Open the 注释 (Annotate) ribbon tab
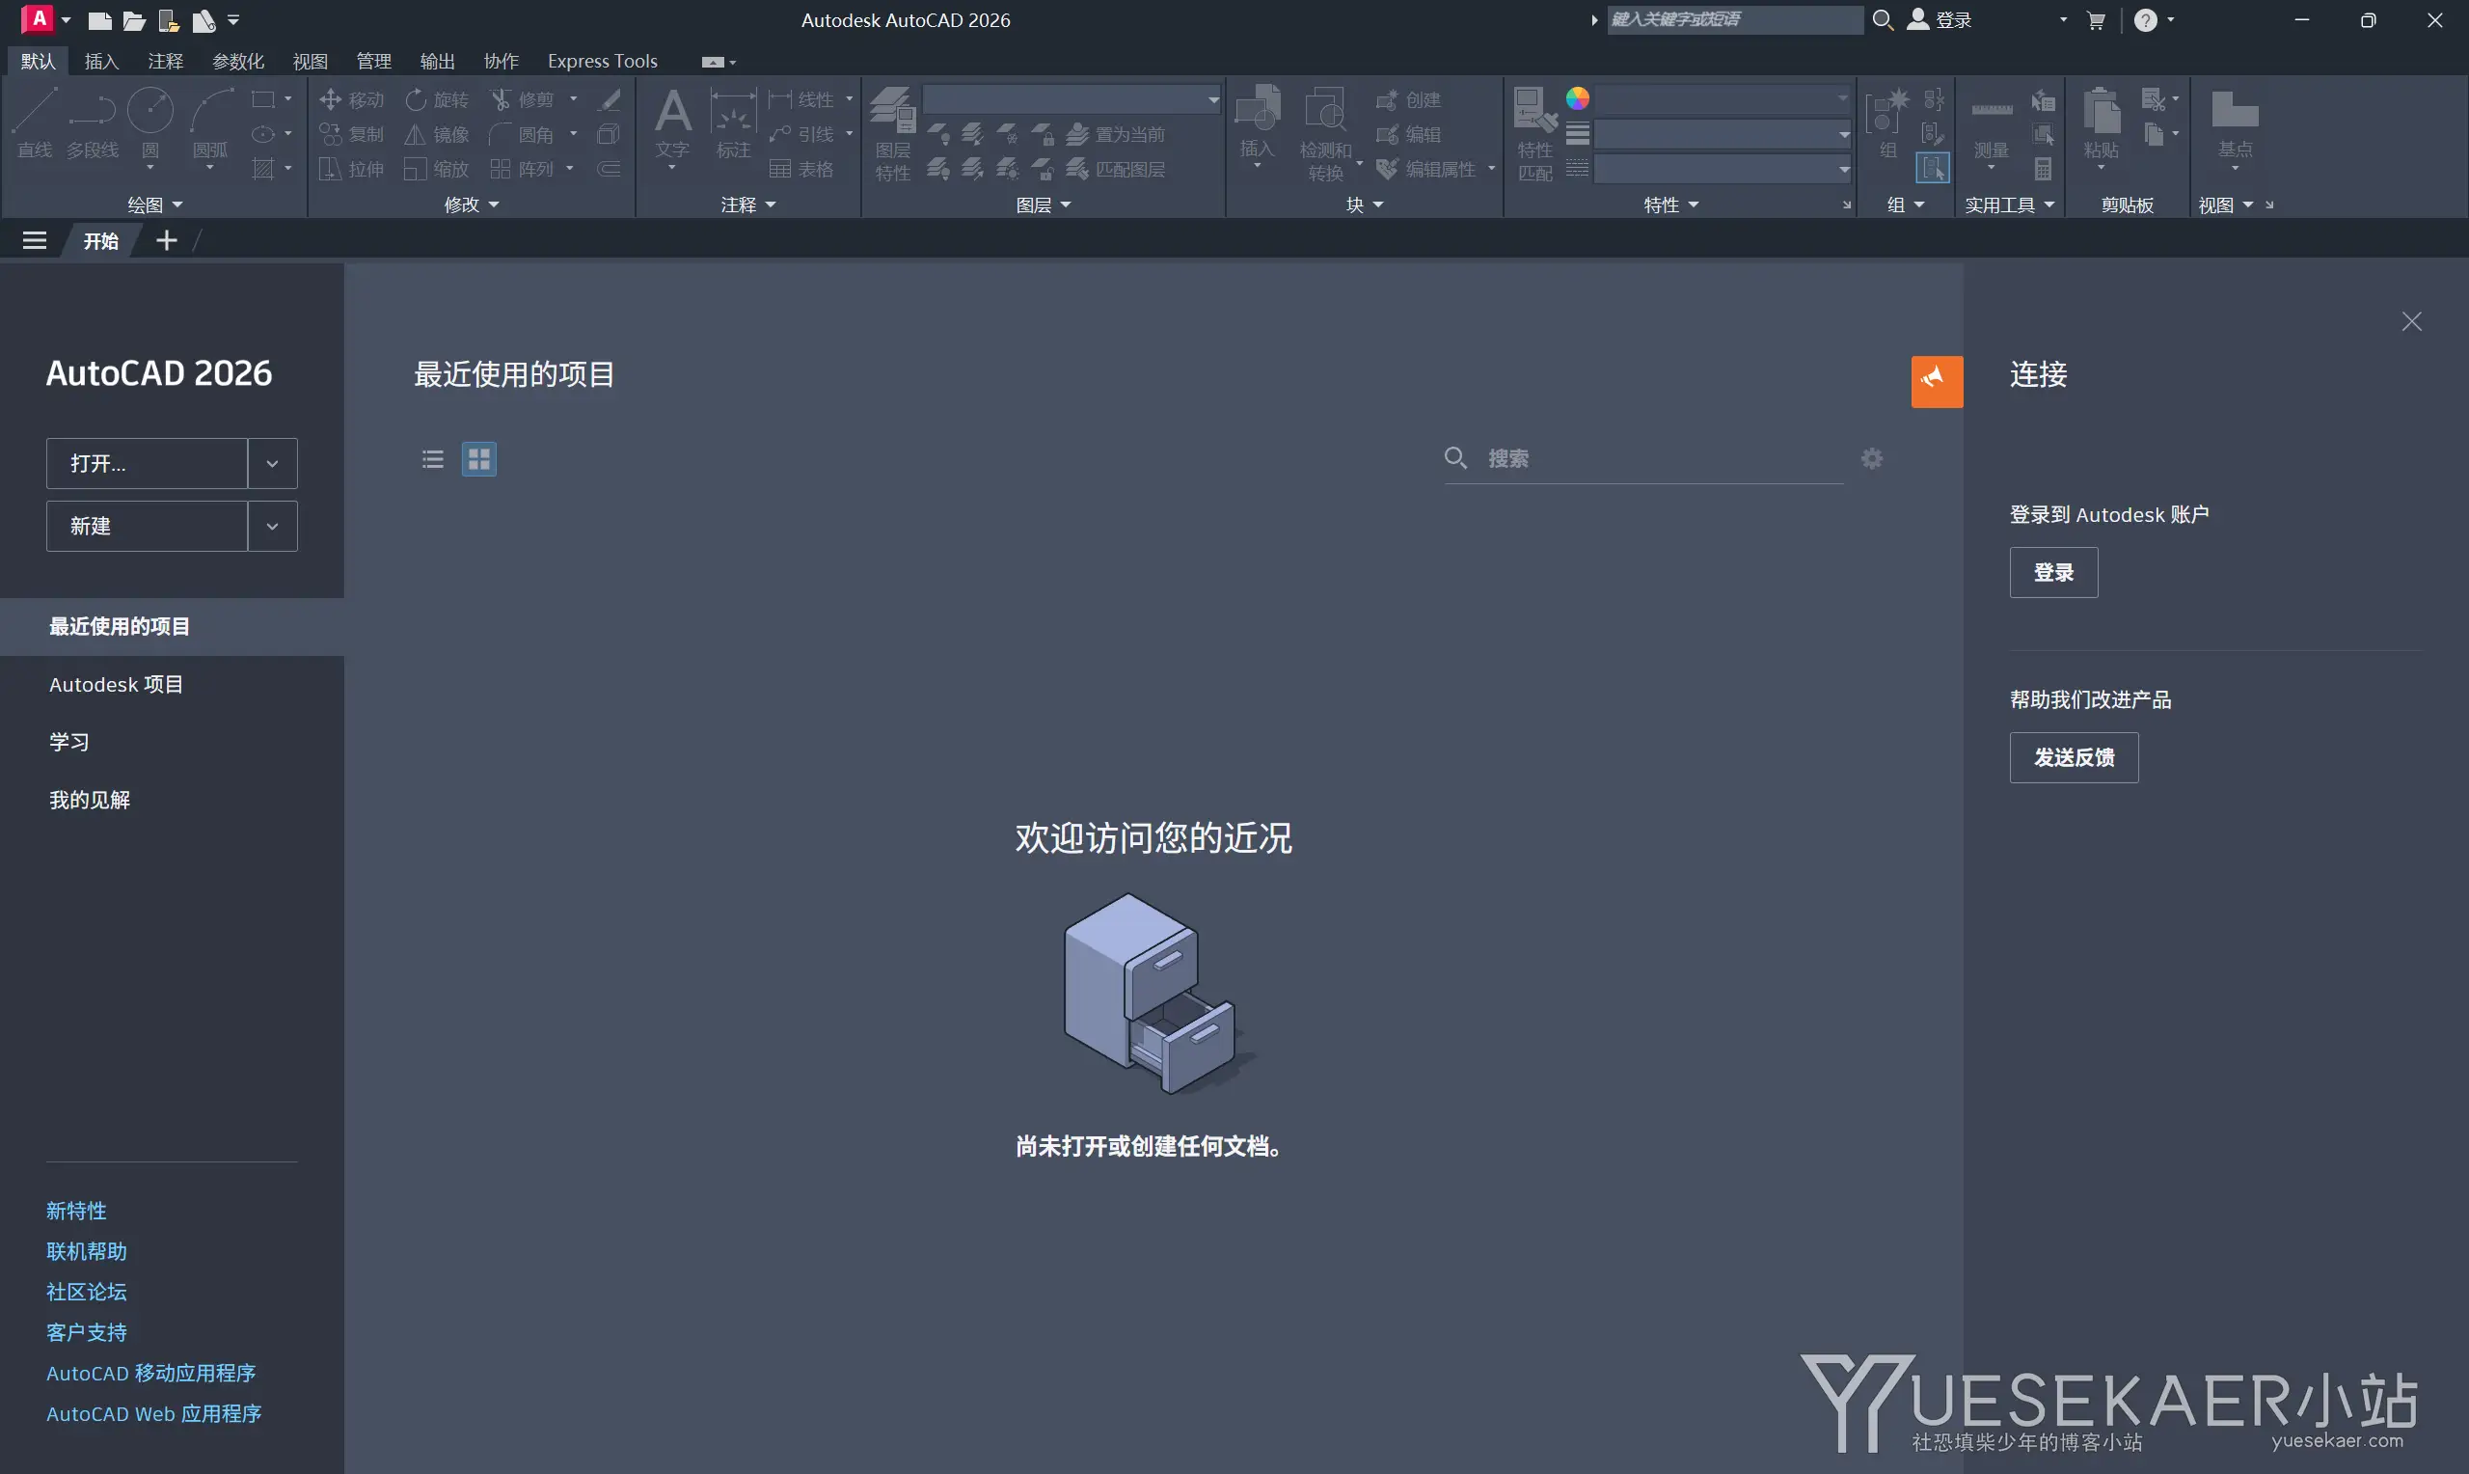 click(x=165, y=61)
